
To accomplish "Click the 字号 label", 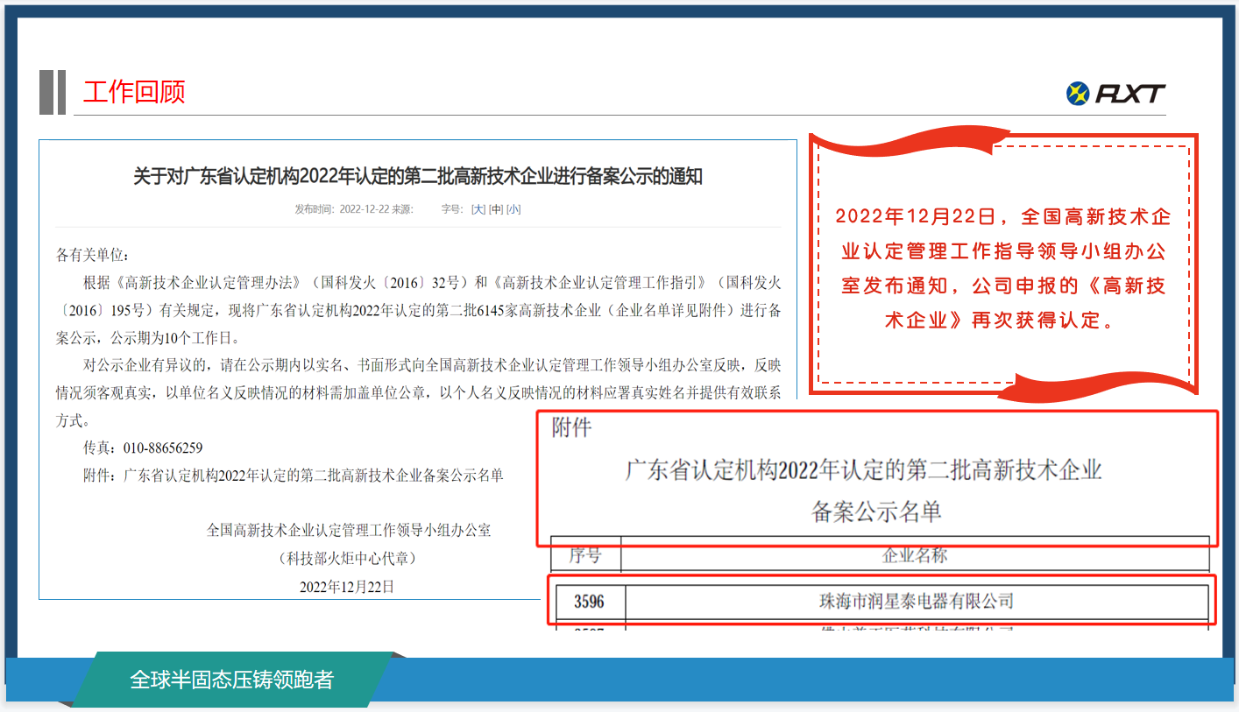I will click(x=451, y=209).
